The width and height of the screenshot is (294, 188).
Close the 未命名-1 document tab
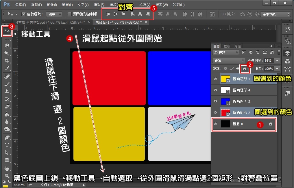point(146,22)
